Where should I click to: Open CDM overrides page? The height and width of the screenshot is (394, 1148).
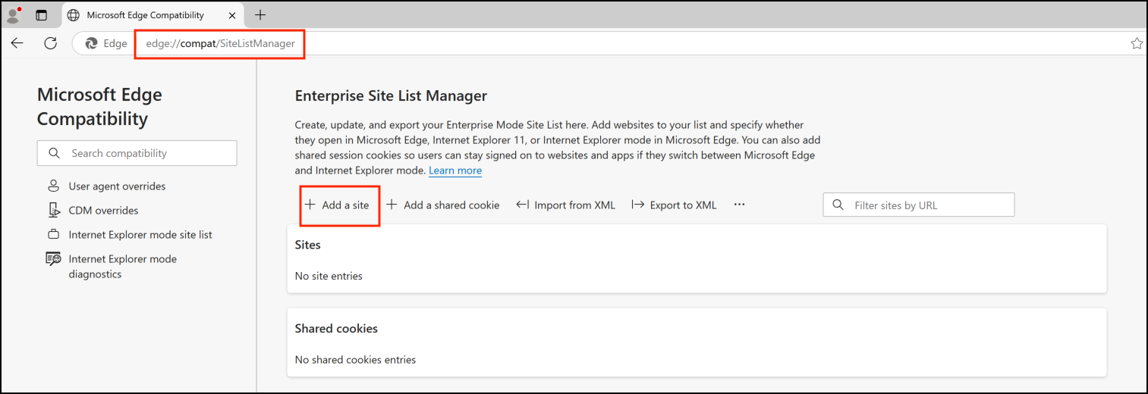coord(103,211)
